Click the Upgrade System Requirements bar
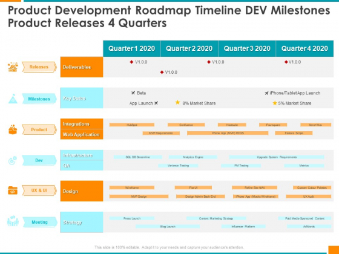Viewport: 339px width, 254px height. [x=277, y=157]
